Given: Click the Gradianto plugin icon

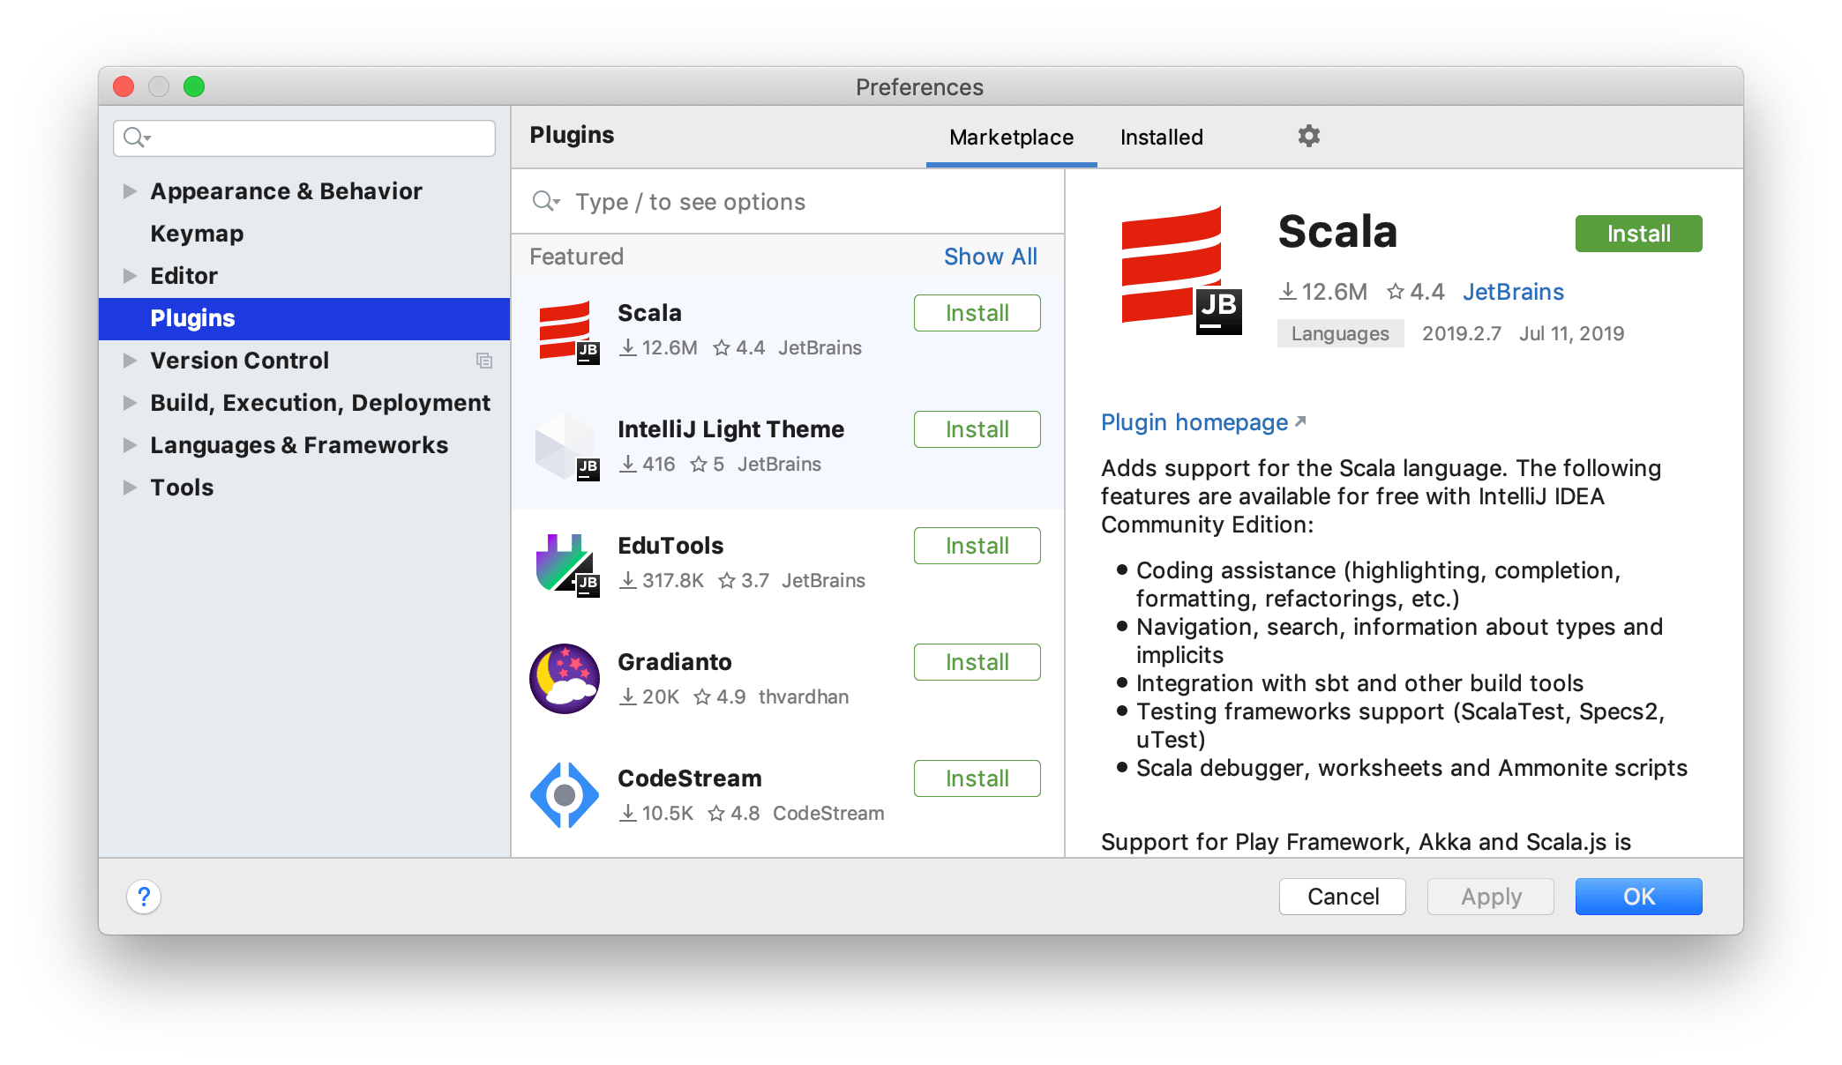Looking at the screenshot, I should 565,676.
